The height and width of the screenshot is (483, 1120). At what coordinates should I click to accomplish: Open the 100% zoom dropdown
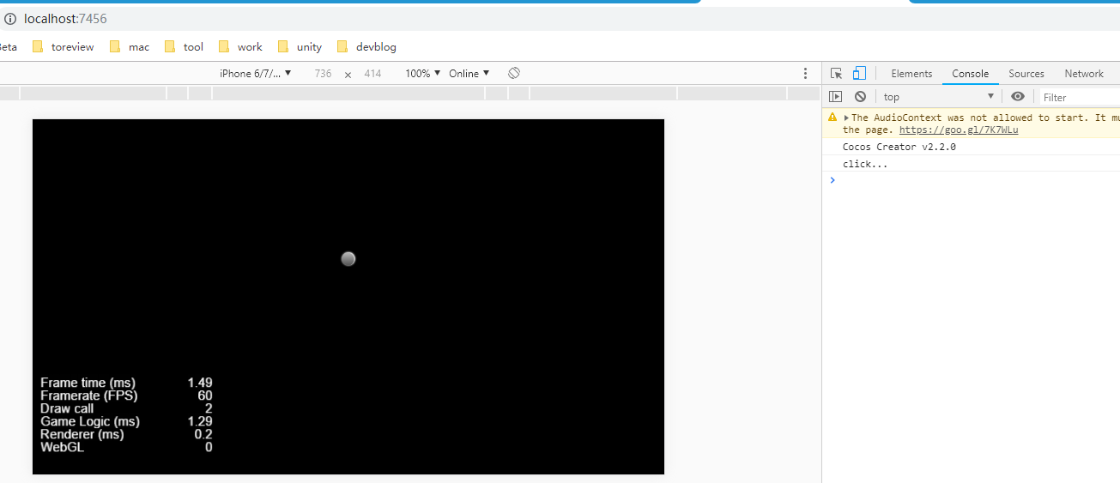point(423,74)
